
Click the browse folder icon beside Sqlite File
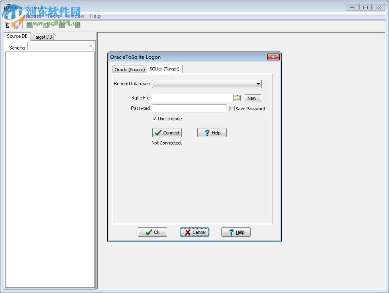[x=237, y=97]
